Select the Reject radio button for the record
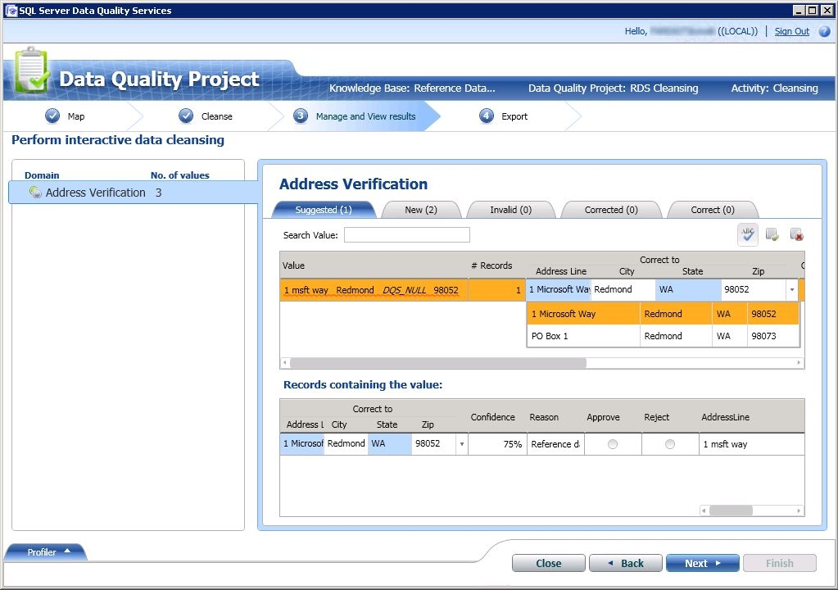Viewport: 838px width, 590px height. pos(669,443)
